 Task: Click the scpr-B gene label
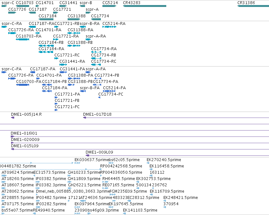[86, 3]
